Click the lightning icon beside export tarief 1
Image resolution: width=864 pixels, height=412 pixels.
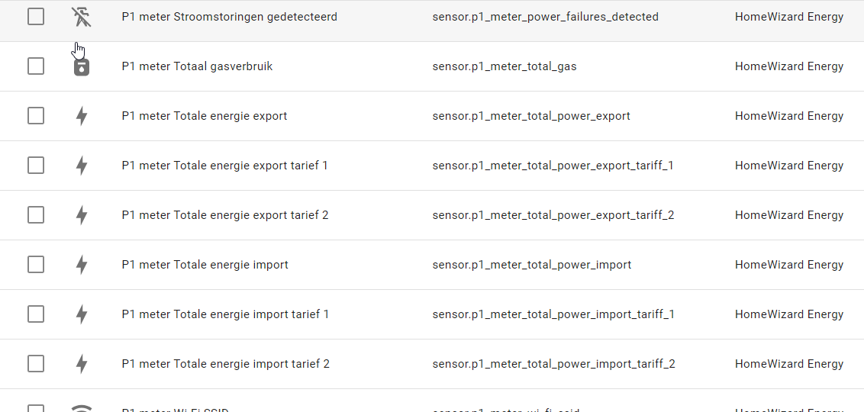point(82,166)
